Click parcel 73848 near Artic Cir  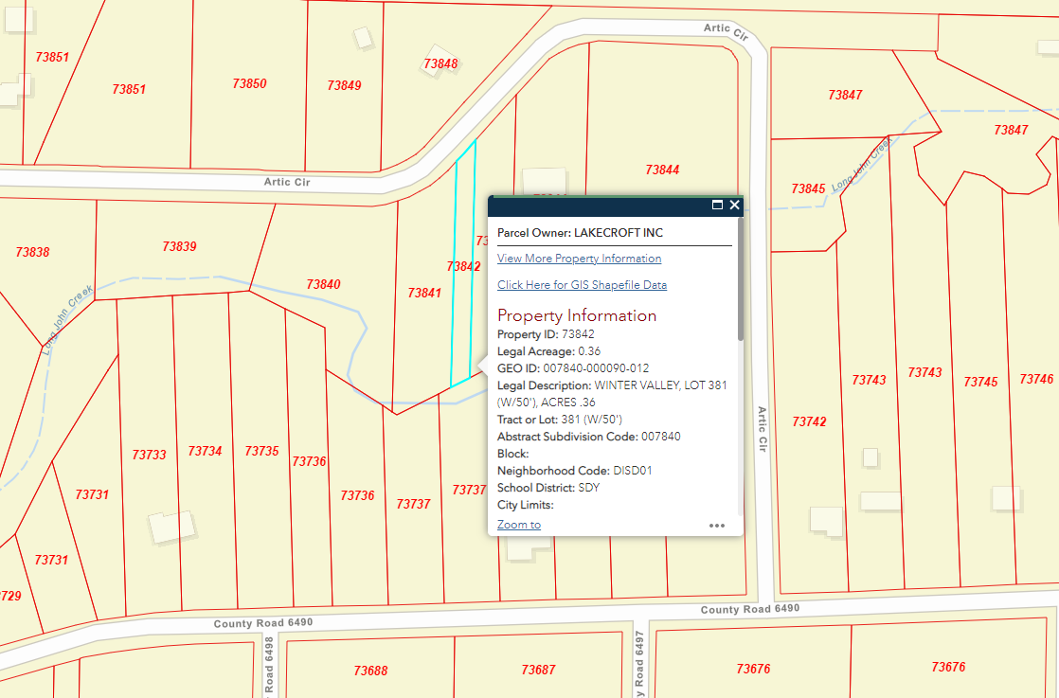(x=440, y=64)
